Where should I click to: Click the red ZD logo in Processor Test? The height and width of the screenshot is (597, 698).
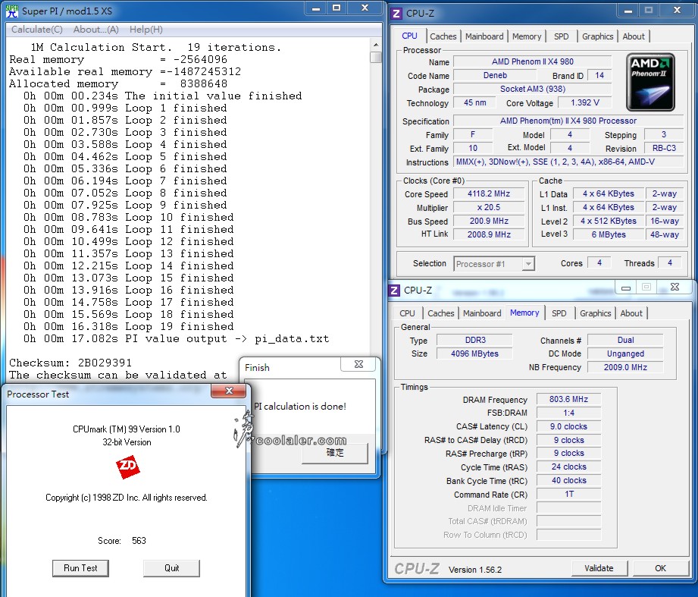coord(128,467)
